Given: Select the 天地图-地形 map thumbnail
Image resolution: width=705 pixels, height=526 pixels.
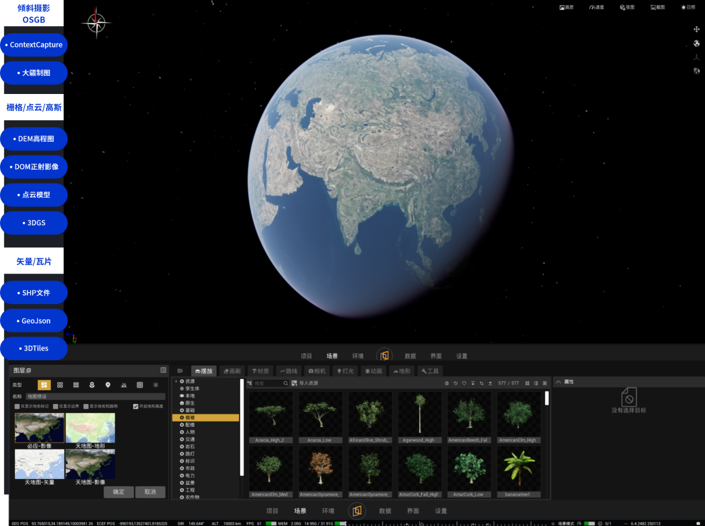Looking at the screenshot, I should click(90, 430).
